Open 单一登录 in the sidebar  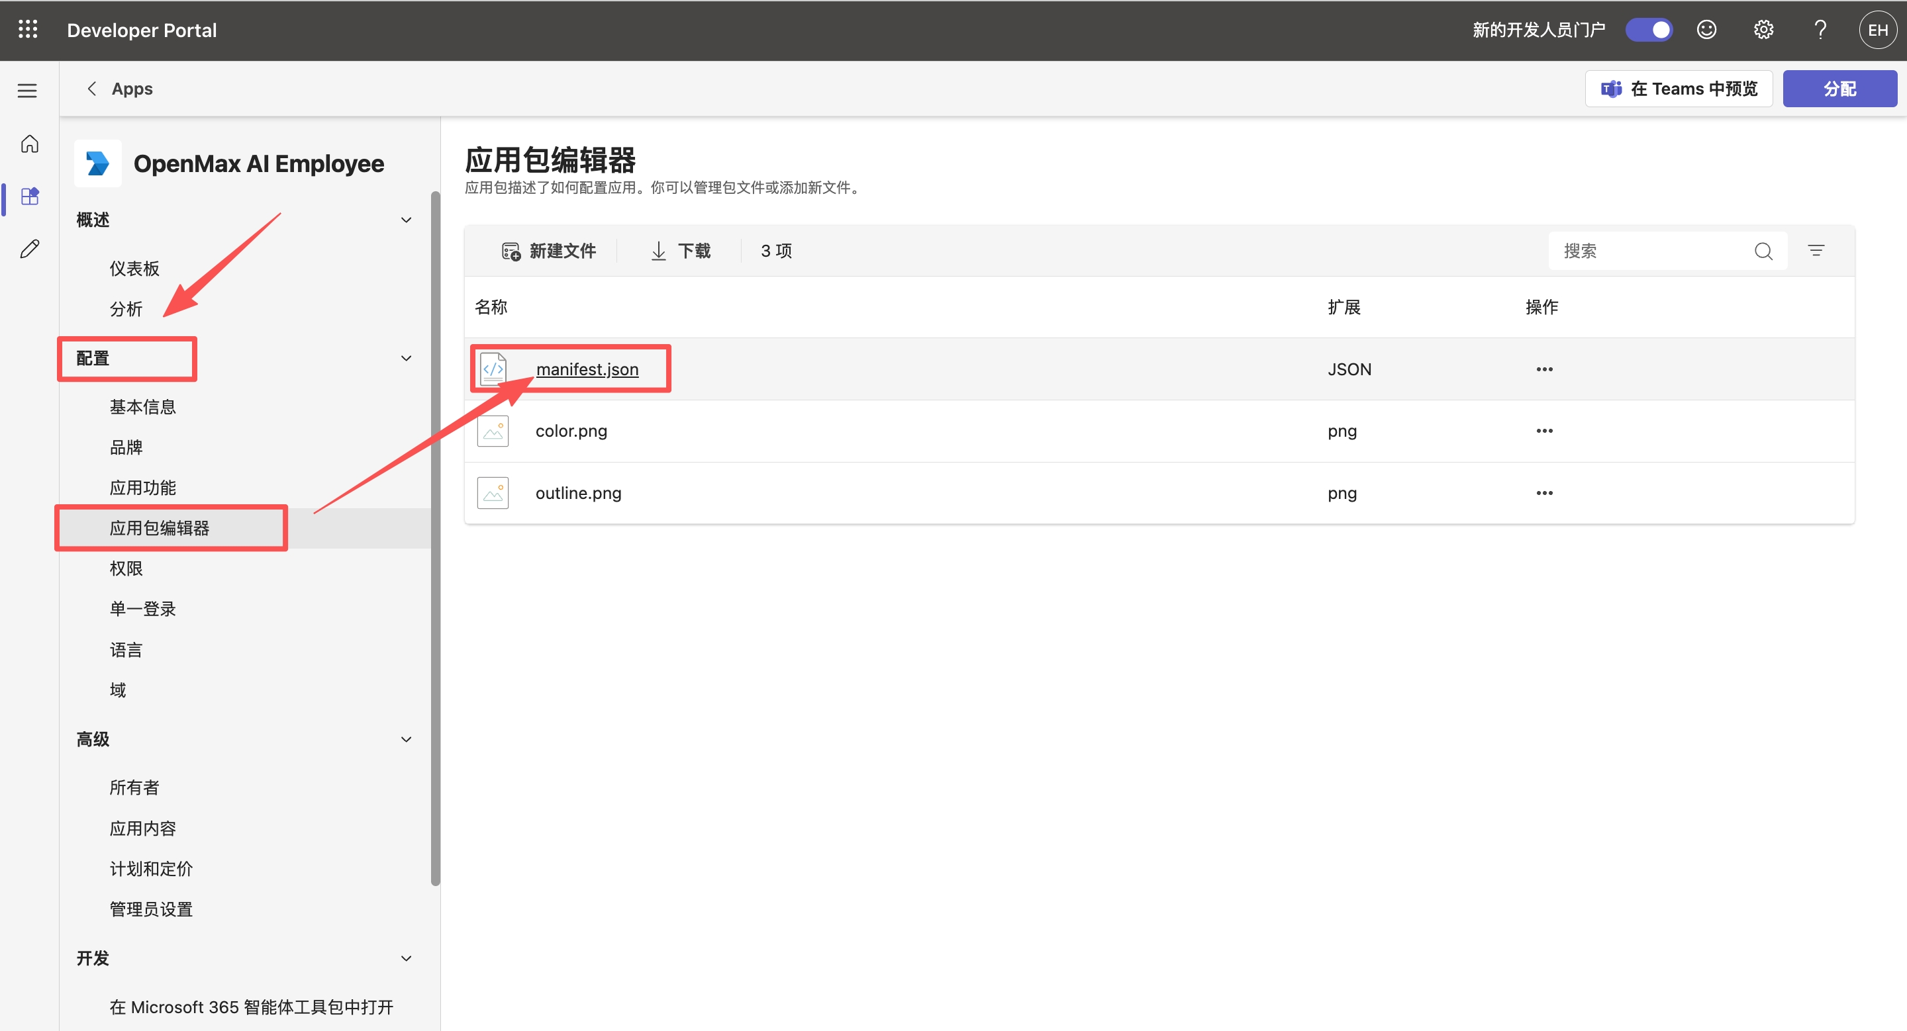click(142, 609)
